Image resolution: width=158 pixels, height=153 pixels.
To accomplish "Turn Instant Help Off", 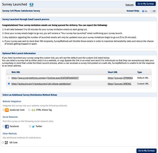I will click(151, 11).
